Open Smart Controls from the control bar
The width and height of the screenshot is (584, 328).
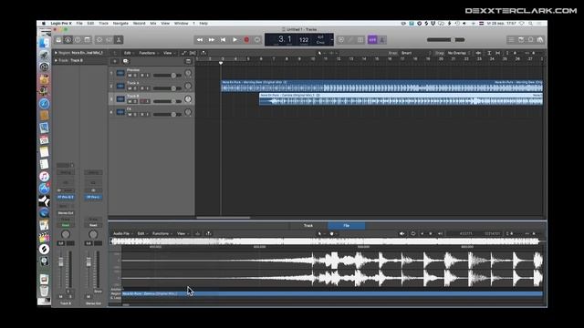tap(99, 40)
